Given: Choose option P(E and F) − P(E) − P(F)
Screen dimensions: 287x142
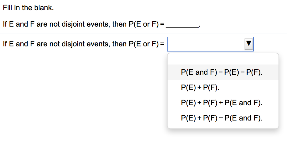Looking at the screenshot, I should 222,72.
